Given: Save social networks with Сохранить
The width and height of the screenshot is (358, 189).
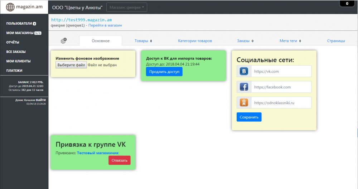Looking at the screenshot, I should tap(249, 117).
